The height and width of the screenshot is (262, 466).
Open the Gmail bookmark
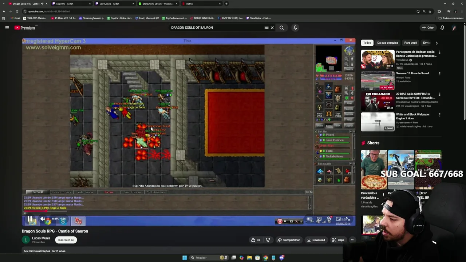point(15,18)
